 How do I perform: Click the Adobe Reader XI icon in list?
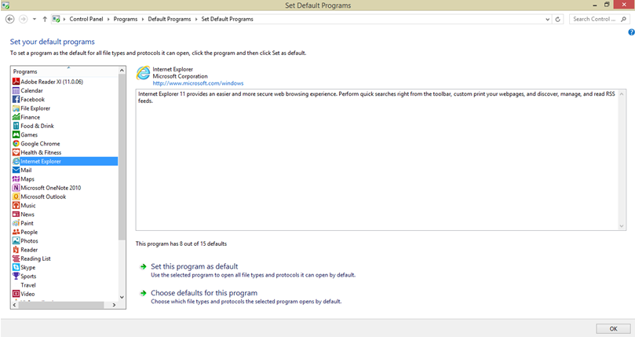click(x=16, y=82)
